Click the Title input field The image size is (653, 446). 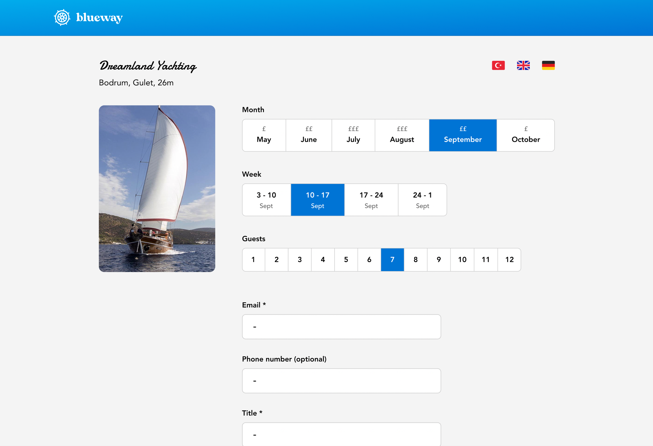pos(341,434)
